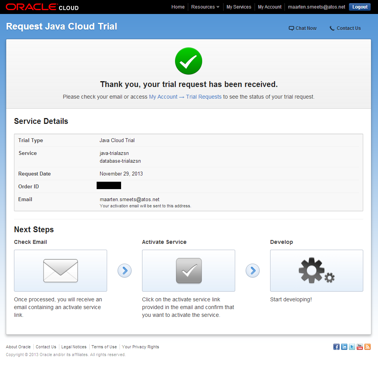The image size is (378, 365).
Task: Open Your Privacy Rights footer link
Action: 140,347
